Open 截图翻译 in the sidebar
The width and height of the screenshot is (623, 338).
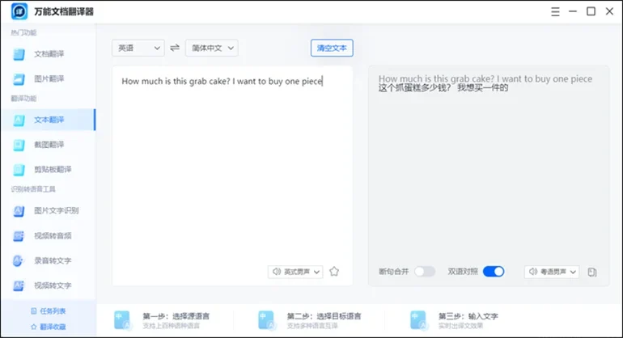(x=48, y=145)
